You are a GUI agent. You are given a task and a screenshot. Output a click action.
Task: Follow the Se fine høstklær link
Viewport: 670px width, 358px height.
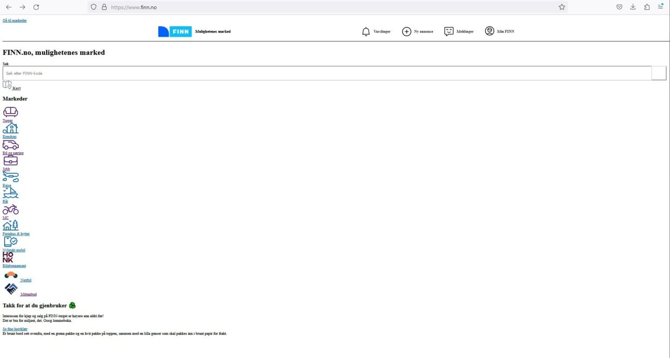(15, 329)
